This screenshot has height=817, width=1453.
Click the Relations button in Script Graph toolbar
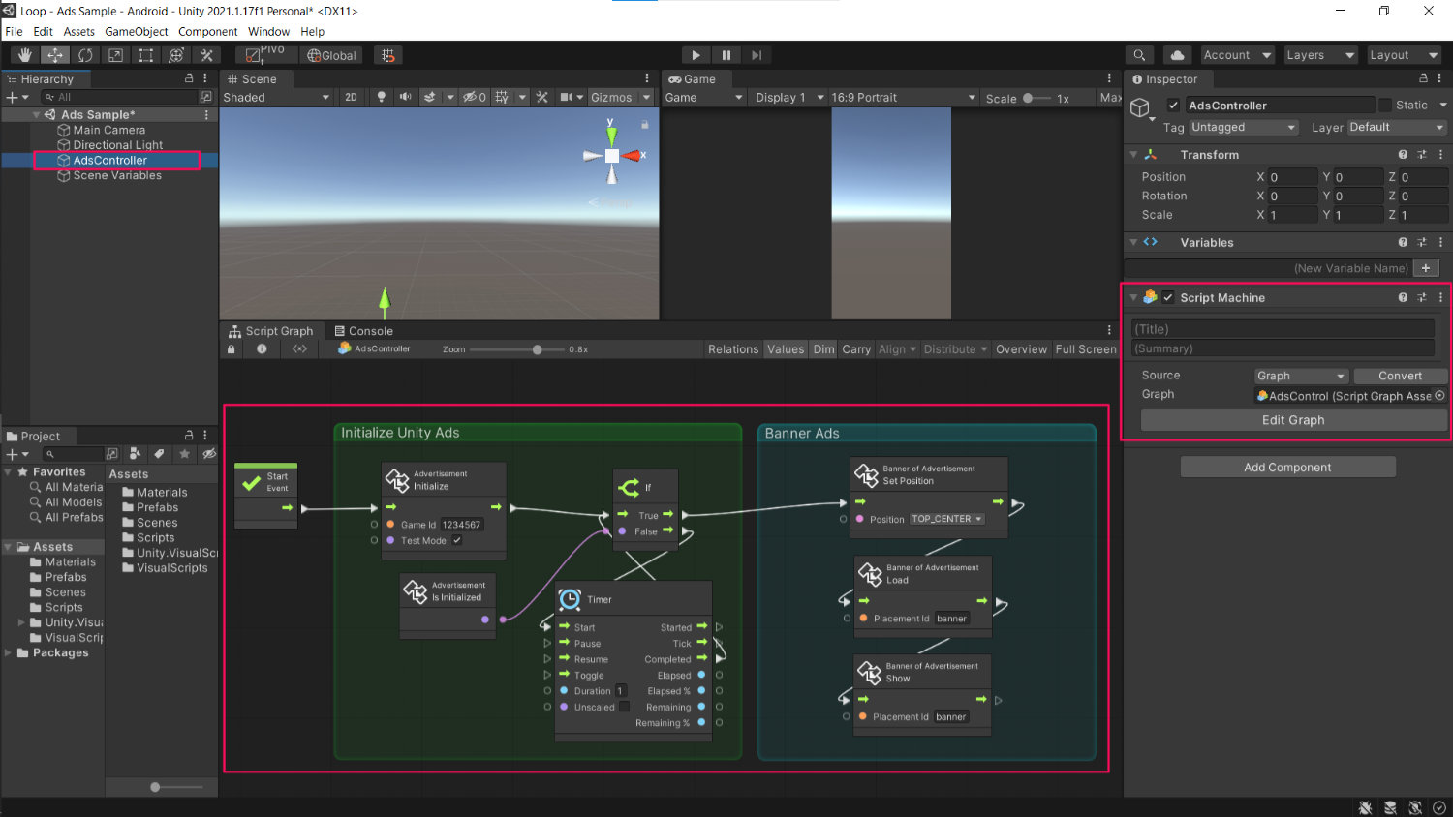pyautogui.click(x=733, y=349)
